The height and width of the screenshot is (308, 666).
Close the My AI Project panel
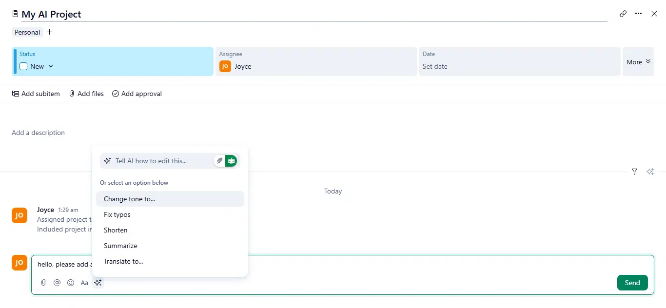(654, 14)
